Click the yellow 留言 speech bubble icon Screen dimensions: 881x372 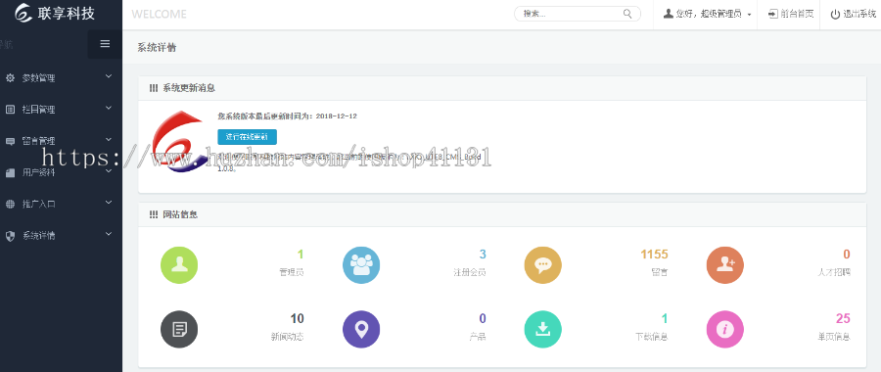coord(542,265)
